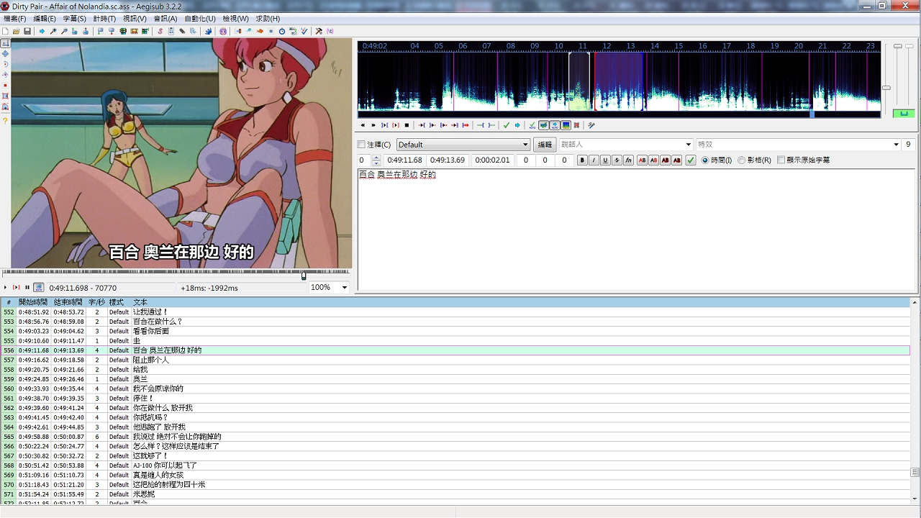921x518 pixels.
Task: Toggle video auto-scroll button
Action: 38,288
